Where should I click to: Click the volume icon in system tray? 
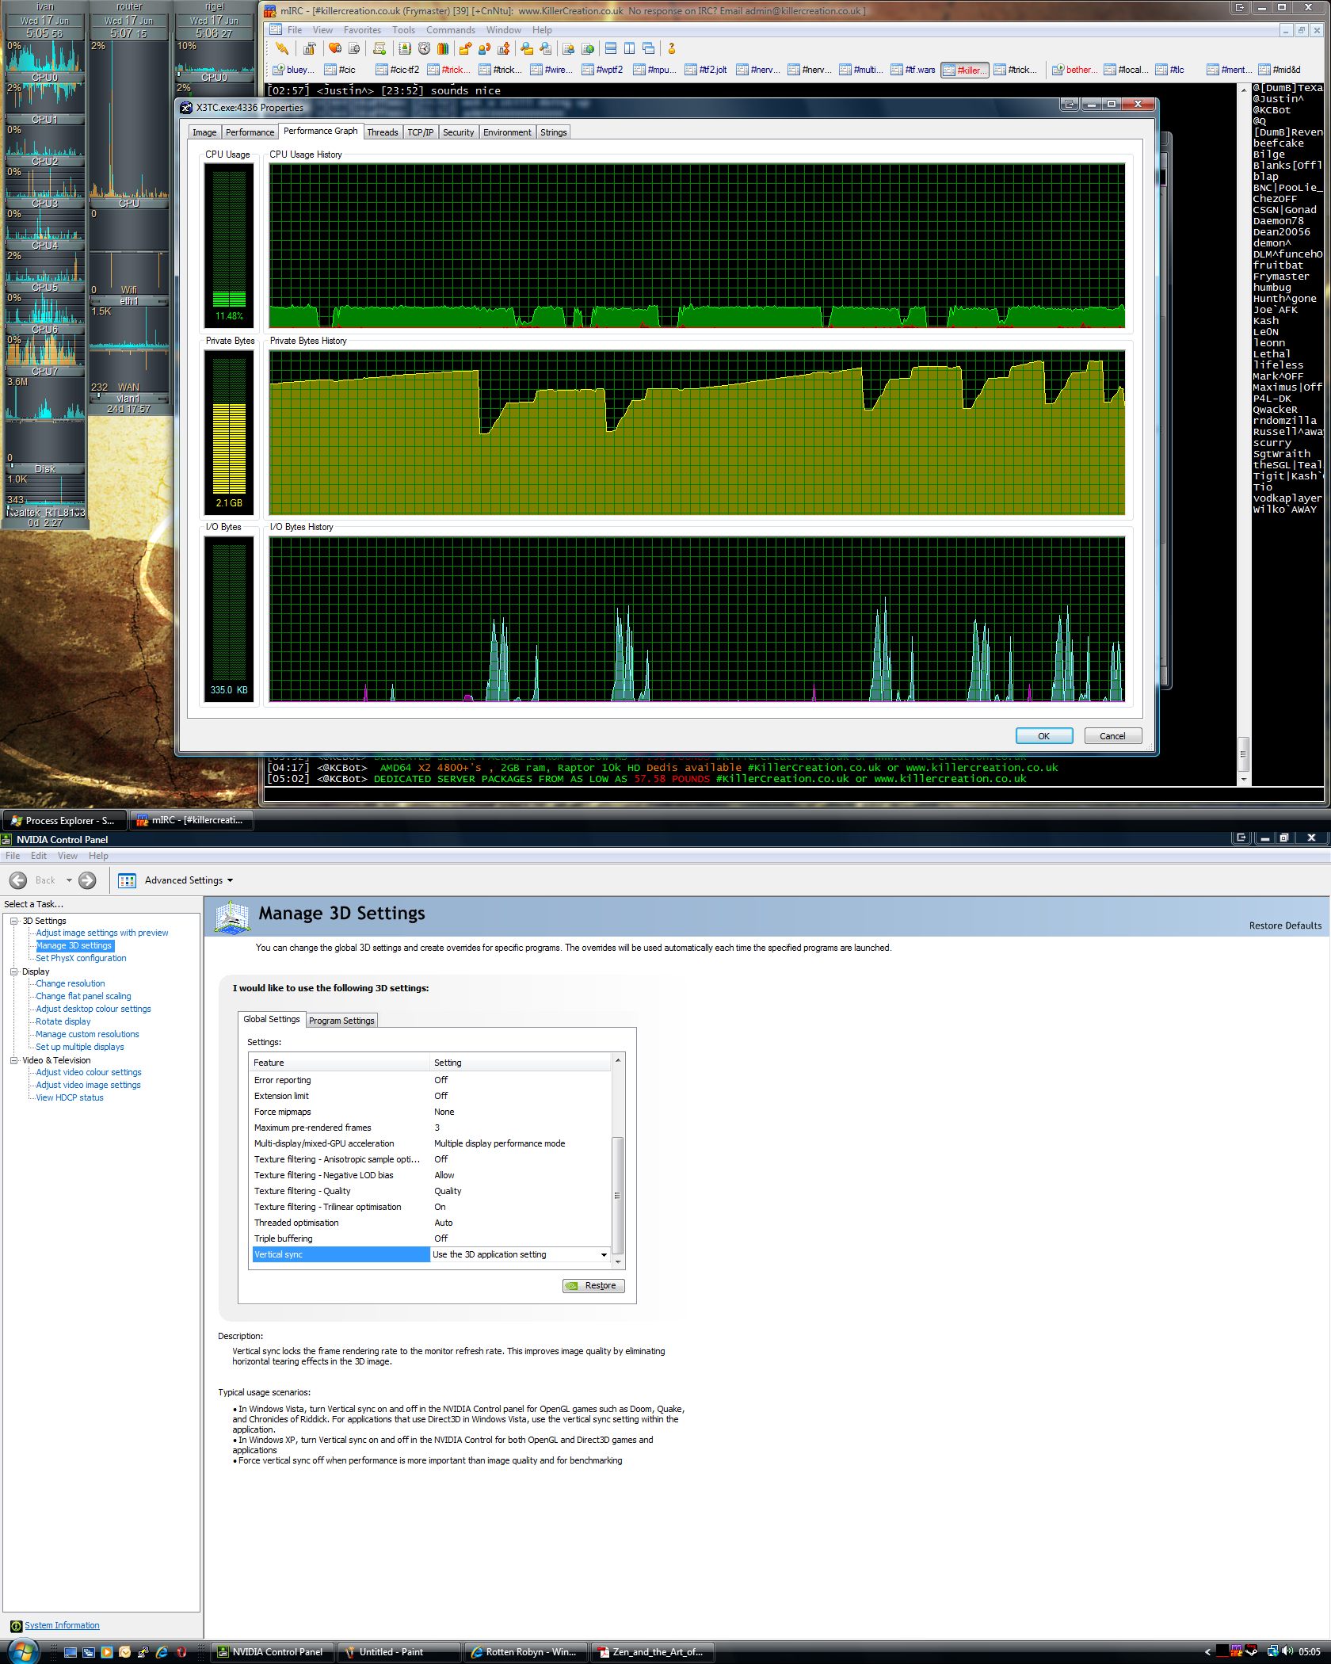click(1288, 1652)
